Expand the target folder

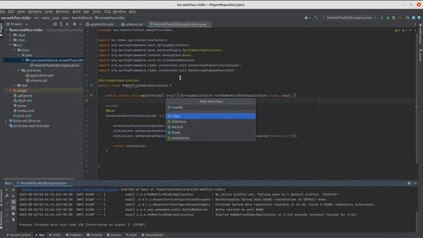point(11,91)
